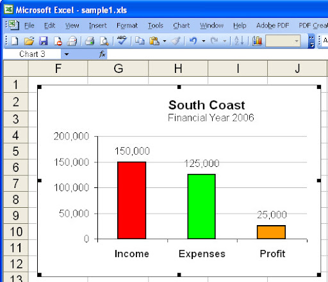Open the Help menu
The width and height of the screenshot is (328, 282).
click(240, 26)
